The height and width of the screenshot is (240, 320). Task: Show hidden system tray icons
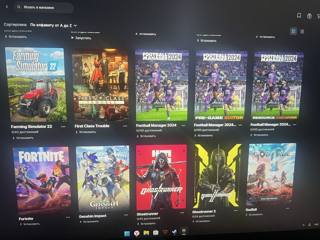(304, 225)
